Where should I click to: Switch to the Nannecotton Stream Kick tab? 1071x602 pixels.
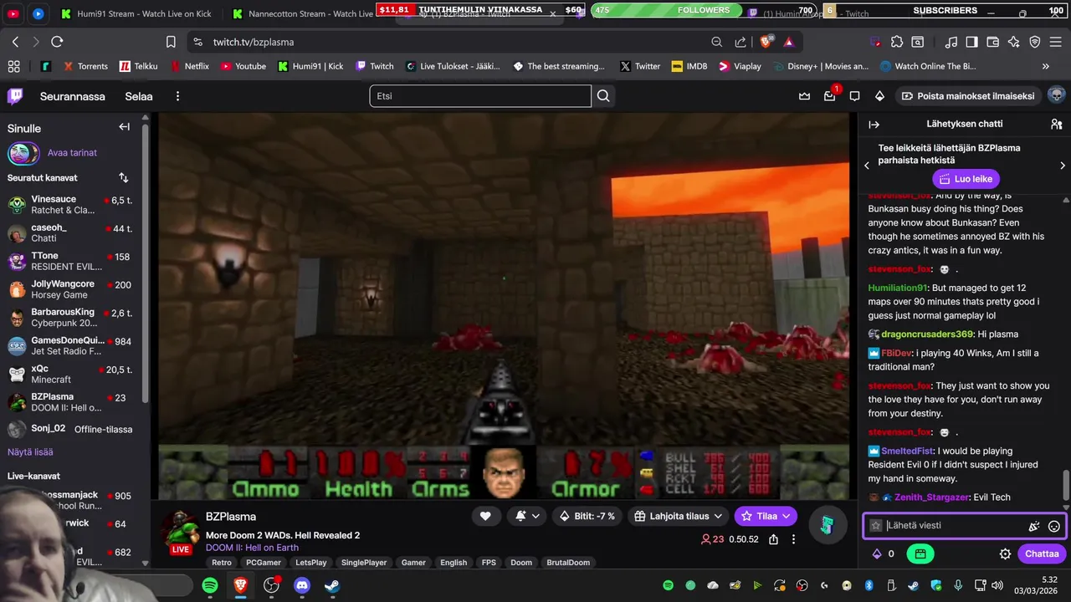[301, 13]
